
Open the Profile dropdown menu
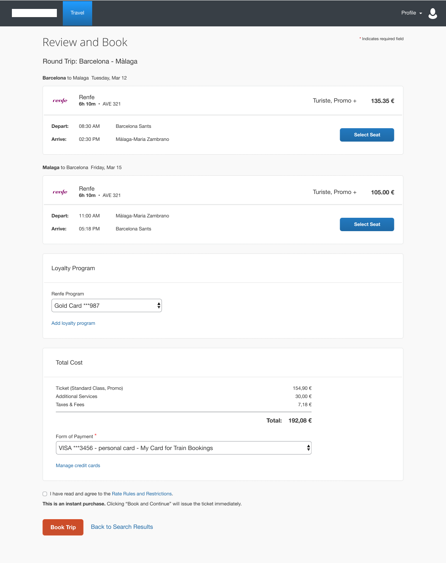tap(411, 13)
